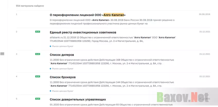Click the XLSX icon beside Список доверительных управляющих
The image size is (218, 107).
[38, 99]
